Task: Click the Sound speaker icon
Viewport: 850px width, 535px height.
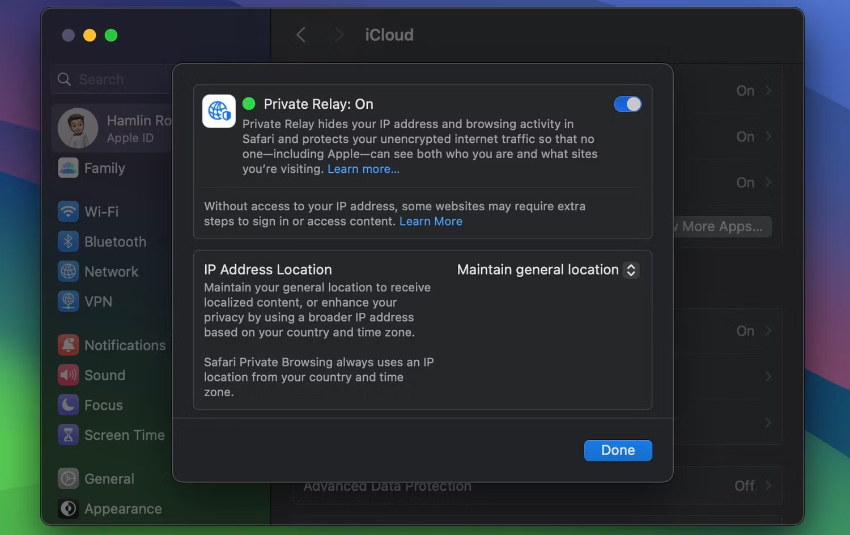Action: tap(68, 375)
